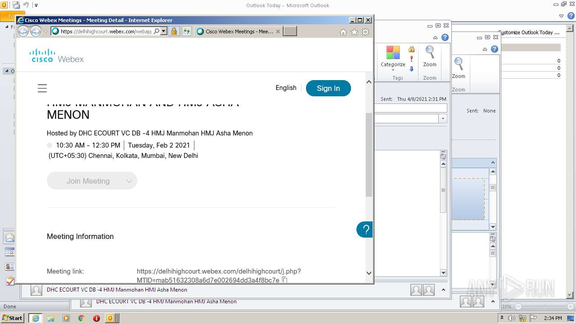Viewport: 576px width, 324px height.
Task: Open Help in the first message window
Action: click(445, 38)
